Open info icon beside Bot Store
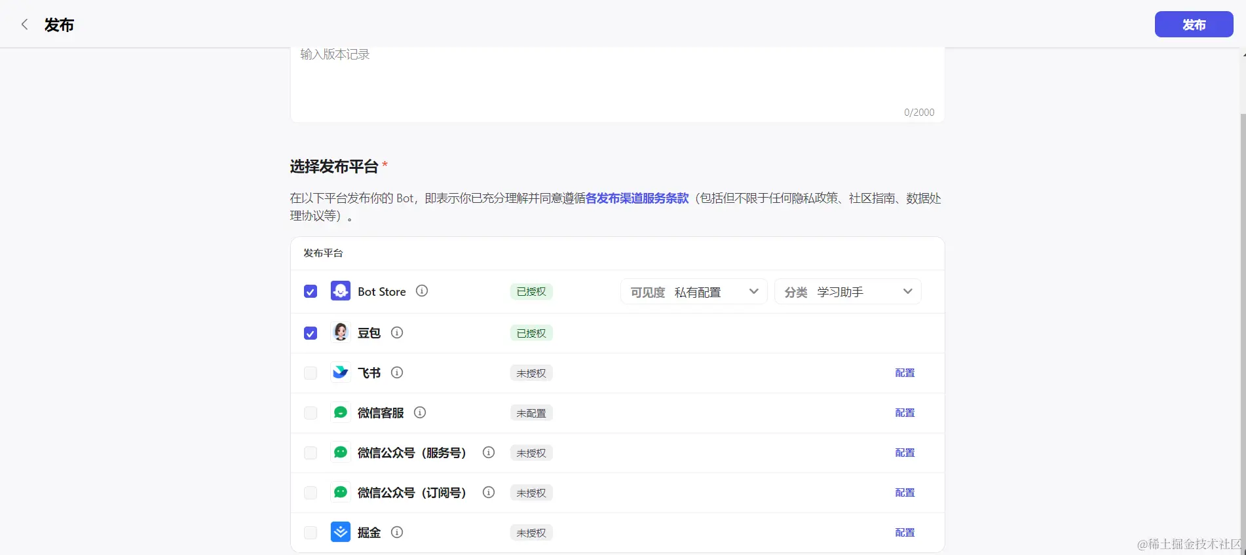 (422, 291)
